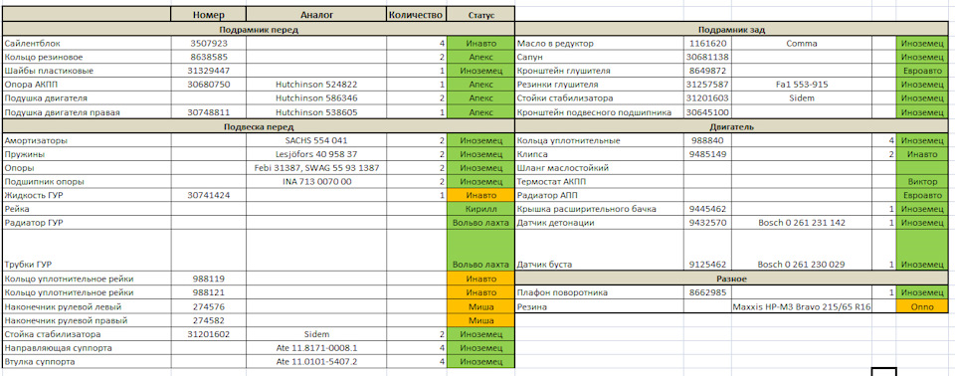Select the Масло в редуктор cell
The image size is (955, 376).
coord(599,44)
